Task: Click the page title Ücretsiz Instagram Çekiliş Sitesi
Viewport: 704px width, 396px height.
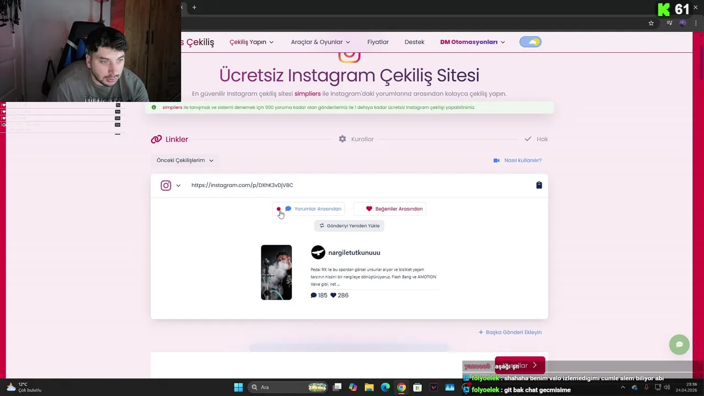Action: pyautogui.click(x=349, y=75)
